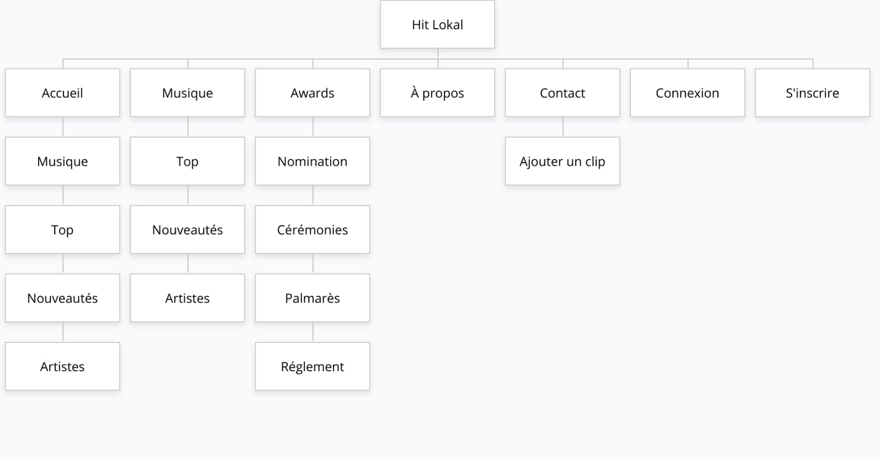
Task: Click Musique box under Accueil
Action: [x=62, y=161]
